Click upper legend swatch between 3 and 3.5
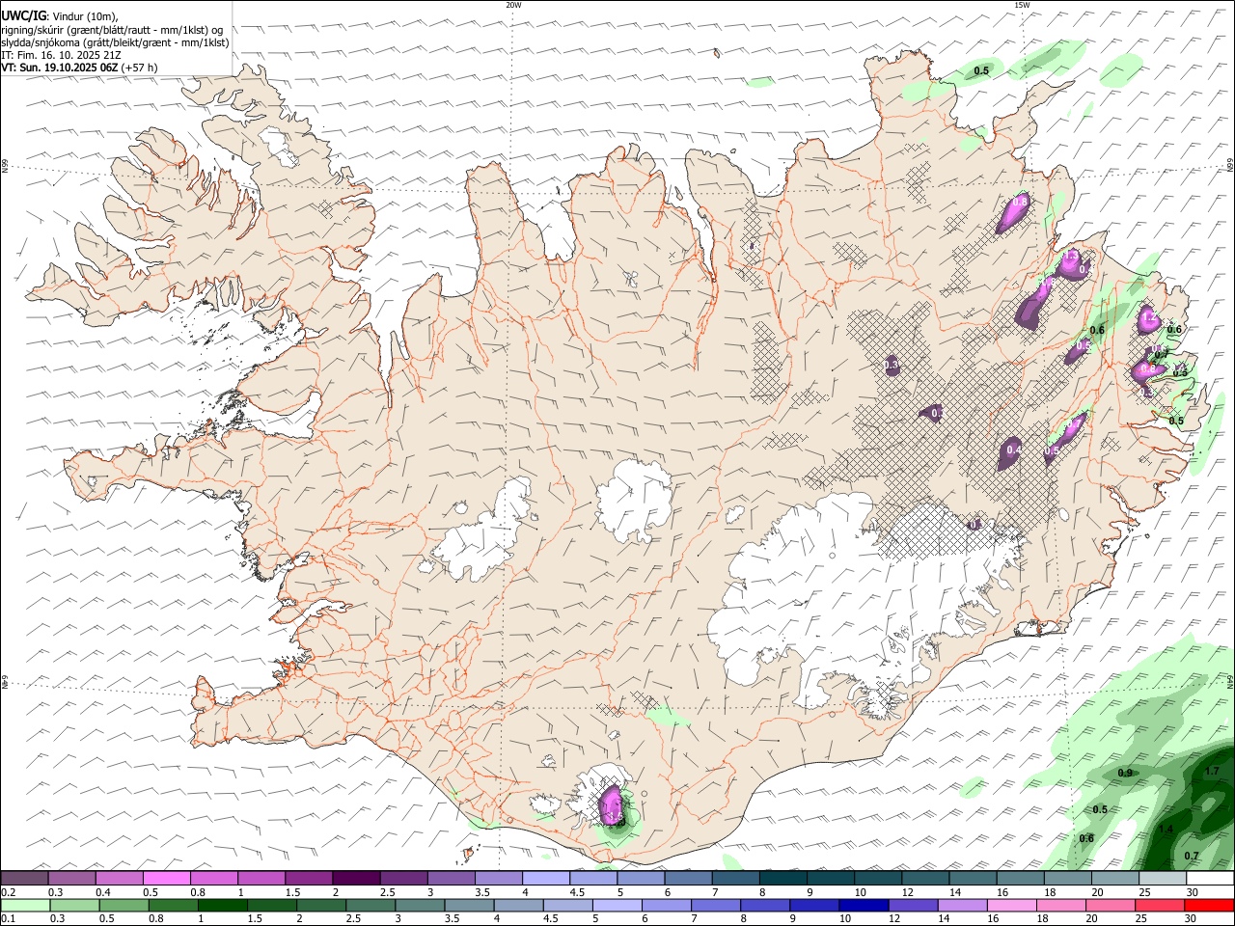 (x=451, y=878)
